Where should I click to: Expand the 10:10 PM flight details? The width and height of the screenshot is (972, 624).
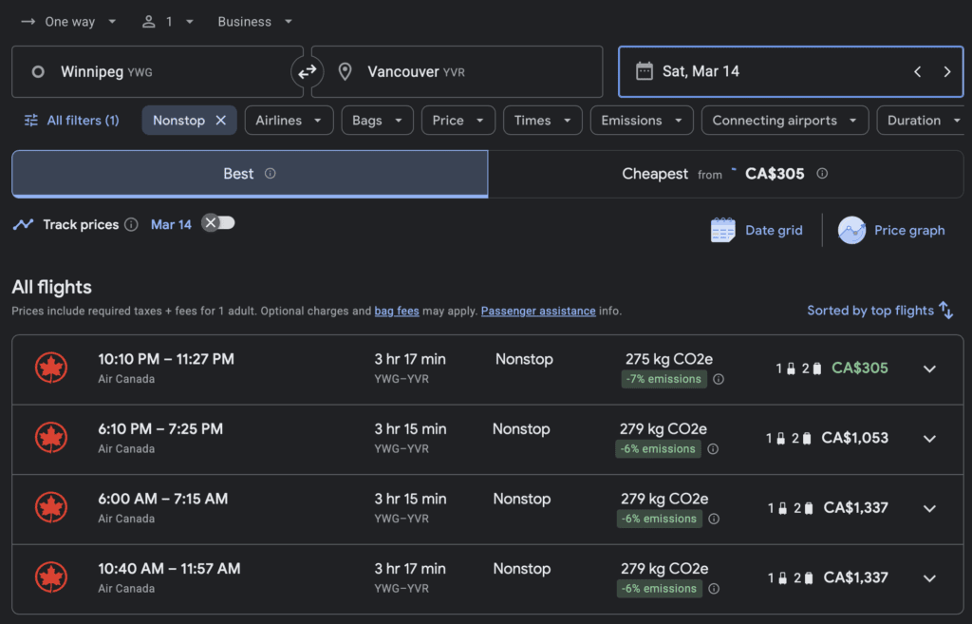[x=929, y=369]
